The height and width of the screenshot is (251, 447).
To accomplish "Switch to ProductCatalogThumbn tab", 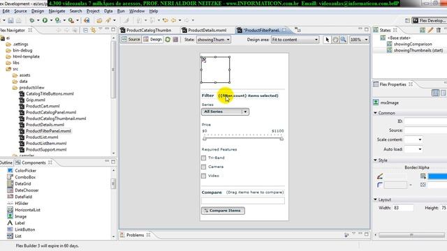I will pos(146,30).
